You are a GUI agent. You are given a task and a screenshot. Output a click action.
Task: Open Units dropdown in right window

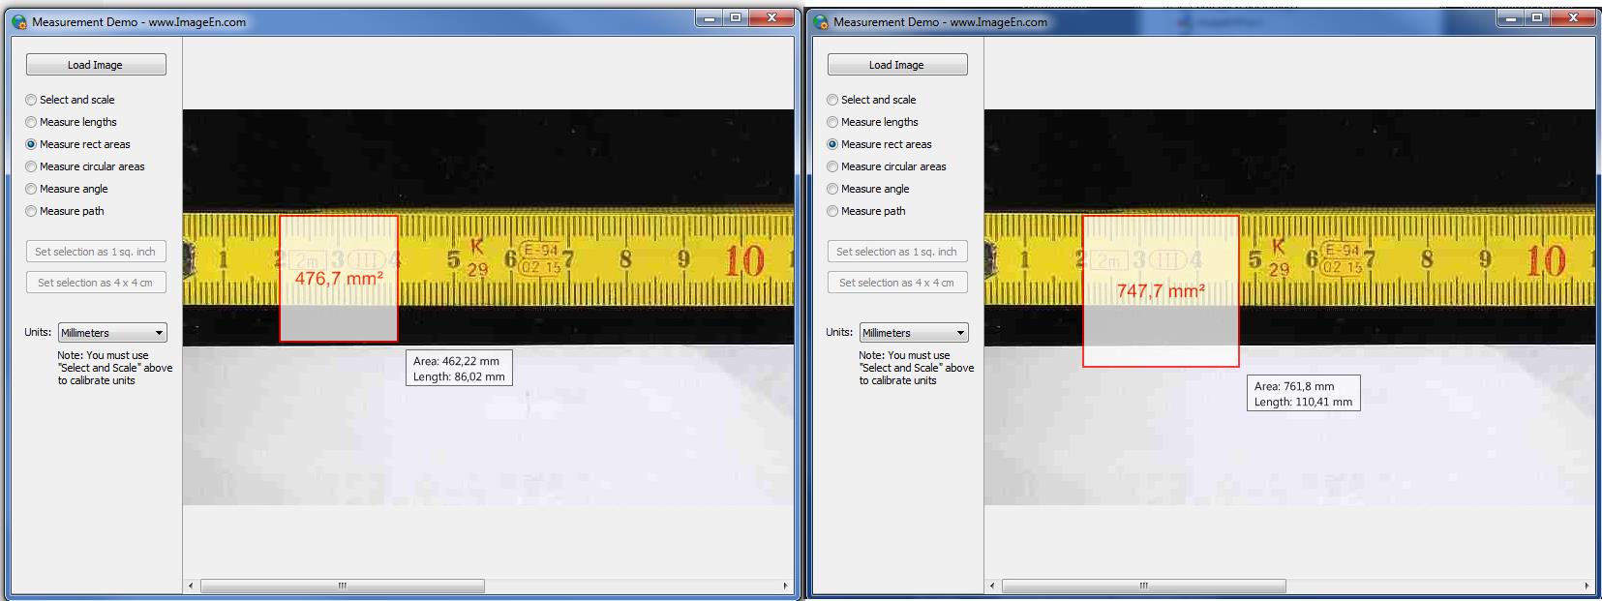pos(914,333)
